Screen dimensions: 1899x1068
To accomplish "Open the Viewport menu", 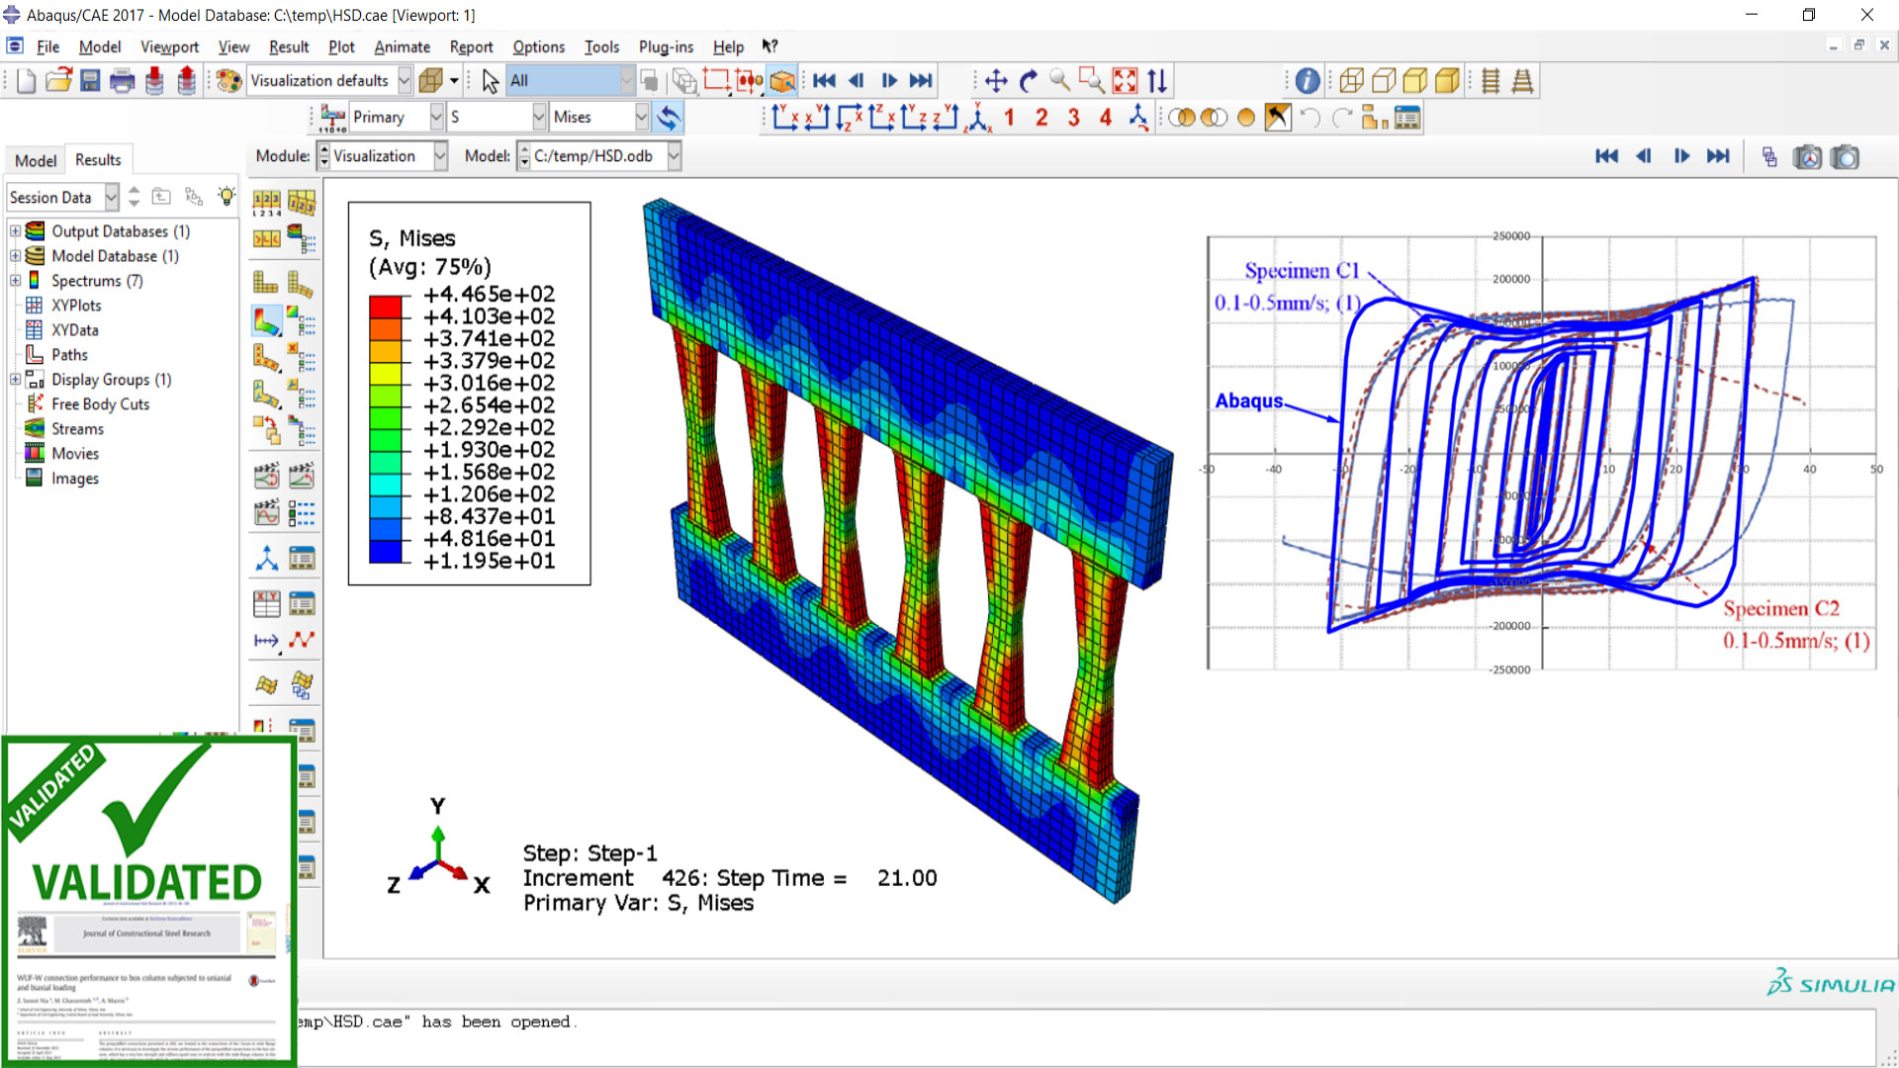I will pos(169,46).
